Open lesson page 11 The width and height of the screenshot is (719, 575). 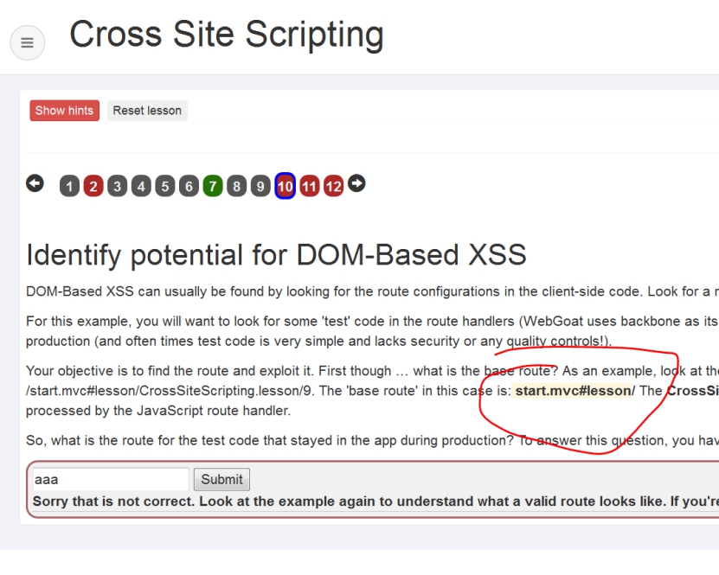[310, 187]
